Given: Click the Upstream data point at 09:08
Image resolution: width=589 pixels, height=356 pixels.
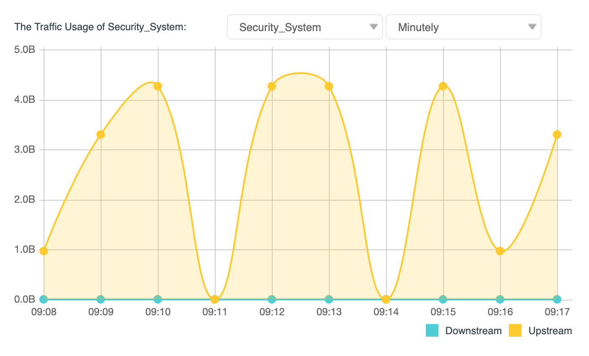Looking at the screenshot, I should pos(44,251).
